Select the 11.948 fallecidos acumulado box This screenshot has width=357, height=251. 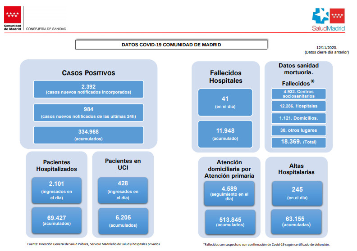(225, 134)
